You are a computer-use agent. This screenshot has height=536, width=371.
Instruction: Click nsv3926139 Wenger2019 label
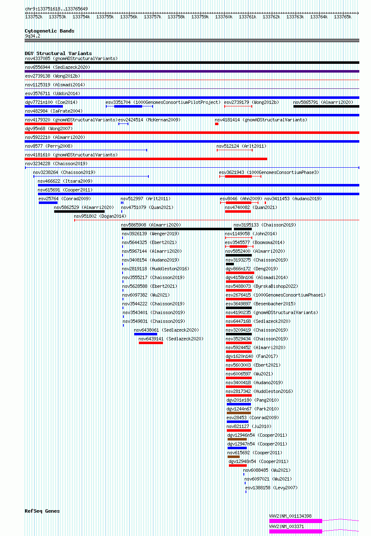pyautogui.click(x=150, y=234)
